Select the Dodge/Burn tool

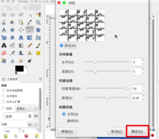(30, 61)
